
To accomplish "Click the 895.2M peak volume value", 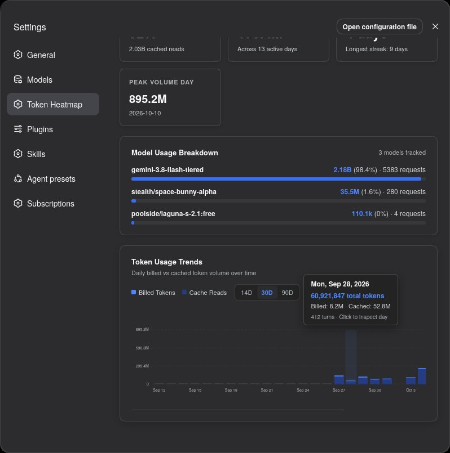I will click(x=148, y=99).
